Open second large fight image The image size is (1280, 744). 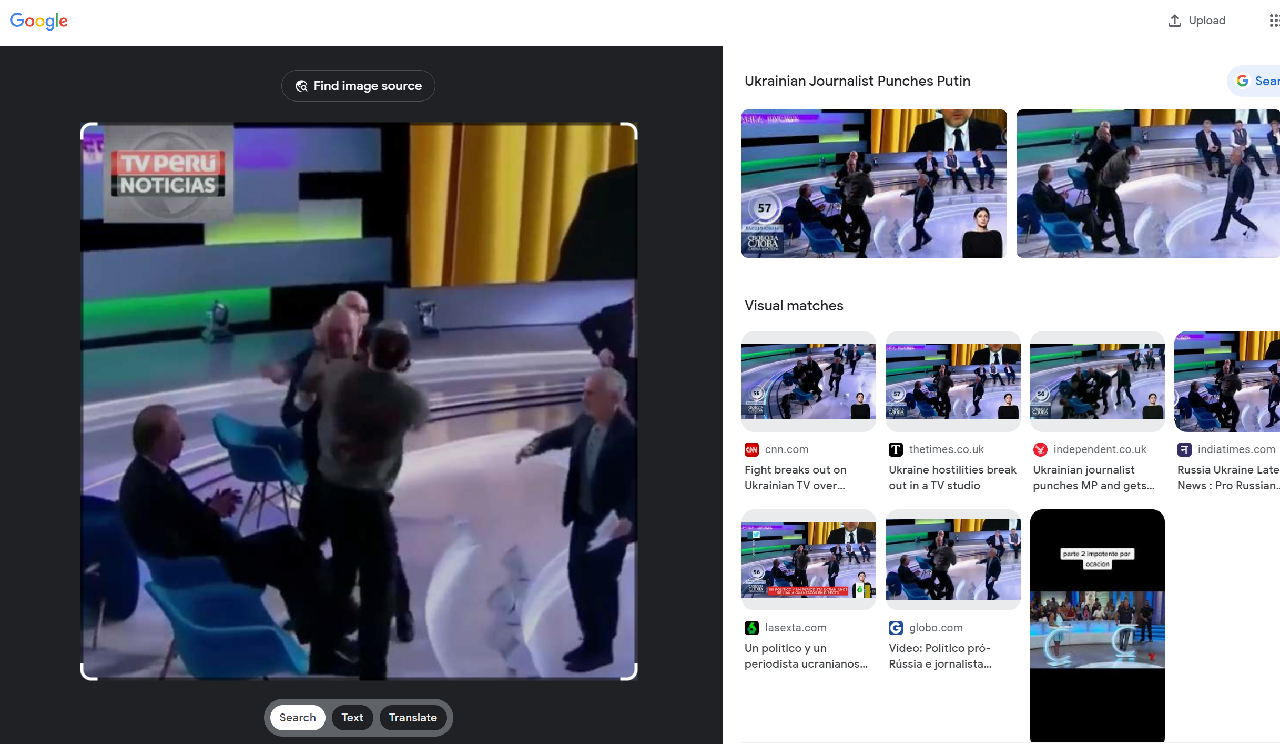(1148, 184)
